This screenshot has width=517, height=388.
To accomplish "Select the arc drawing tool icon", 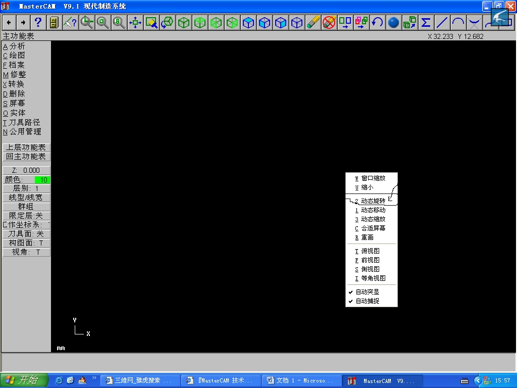I will [x=458, y=23].
